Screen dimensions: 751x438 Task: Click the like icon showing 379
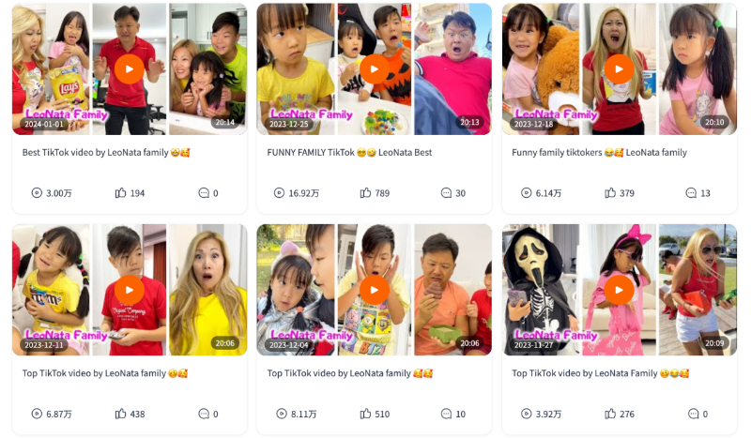(609, 193)
